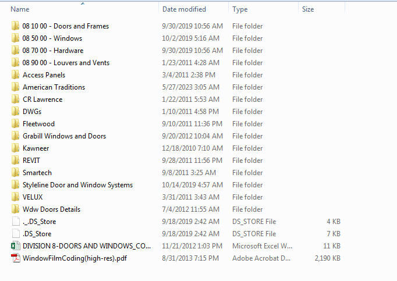Sort by the Name column header

20,9
